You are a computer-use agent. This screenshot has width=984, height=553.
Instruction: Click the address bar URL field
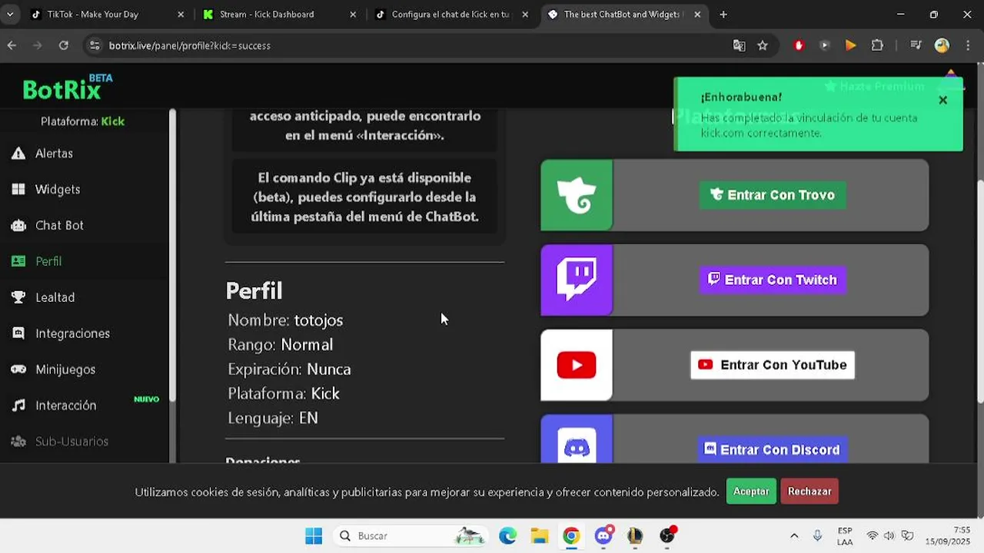click(x=415, y=46)
